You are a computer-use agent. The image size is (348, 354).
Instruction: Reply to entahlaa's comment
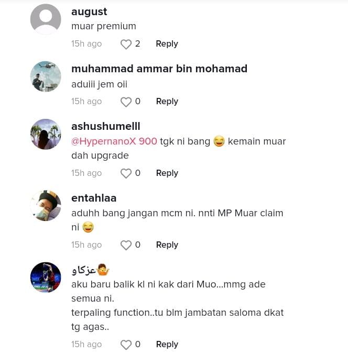pos(167,245)
